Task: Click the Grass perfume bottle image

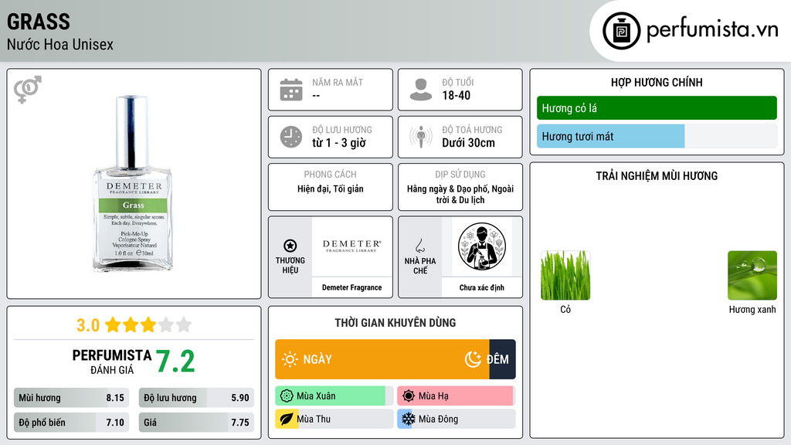Action: (133, 184)
